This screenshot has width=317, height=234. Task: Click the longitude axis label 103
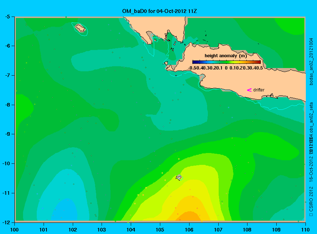(x=102, y=230)
